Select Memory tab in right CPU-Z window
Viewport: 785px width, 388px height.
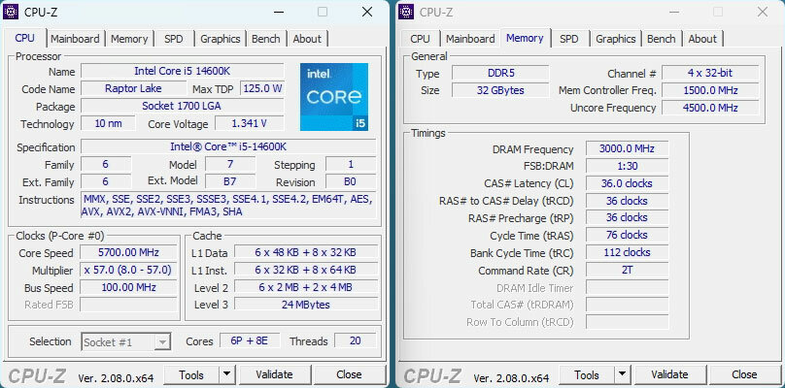click(525, 38)
